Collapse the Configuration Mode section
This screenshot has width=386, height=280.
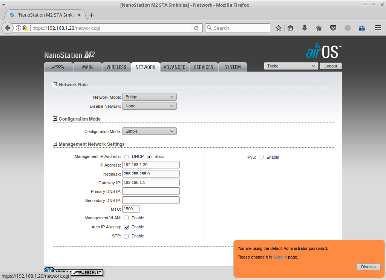point(55,119)
